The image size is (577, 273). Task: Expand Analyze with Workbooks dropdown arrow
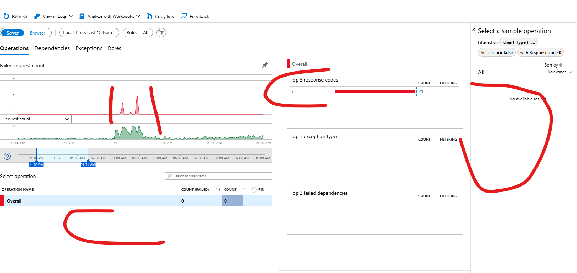click(x=138, y=16)
